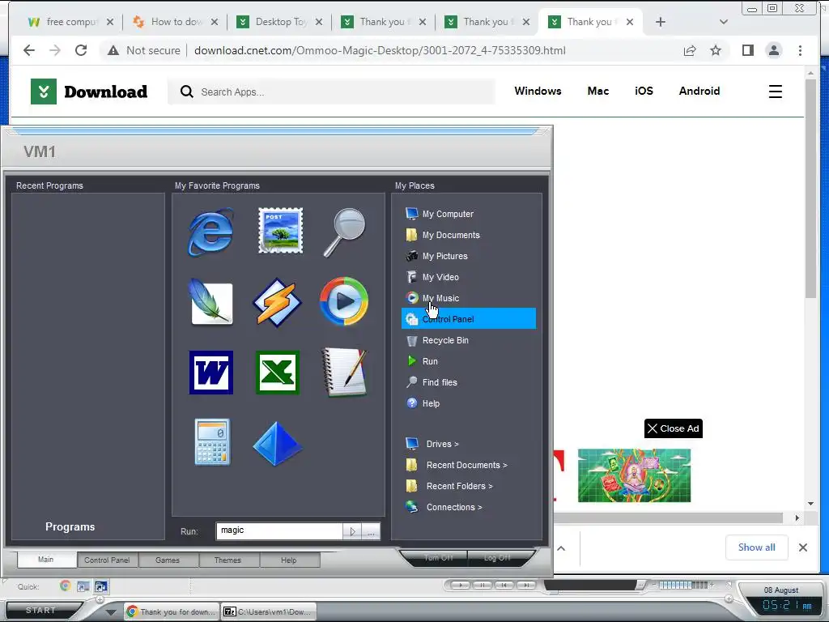This screenshot has height=622, width=829.
Task: Switch to Control Panel tab at bottom
Action: coord(107,560)
